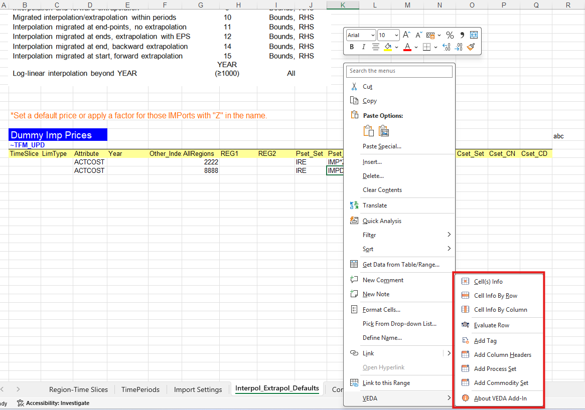Screen dimensions: 585x410
Task: Open the Arial font name dropdown
Action: 373,36
